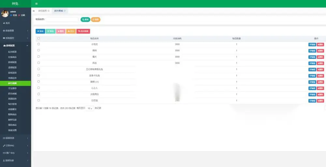Screen dimensions: 326x167
Task: Click the item name search input field
Action: coord(62,19)
